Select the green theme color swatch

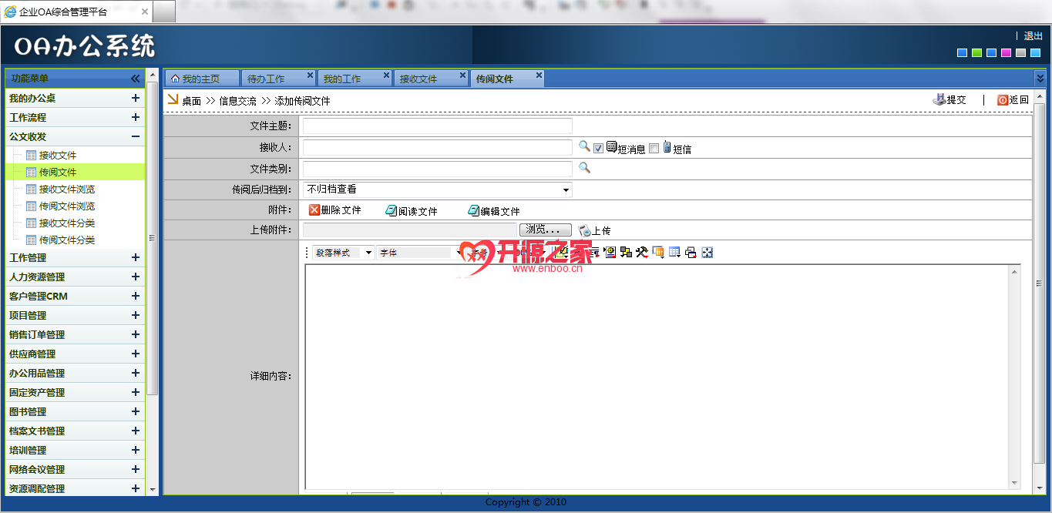coord(976,52)
